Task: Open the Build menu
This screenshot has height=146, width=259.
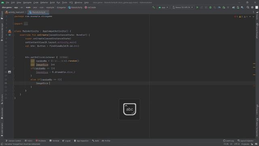Action: (52, 2)
